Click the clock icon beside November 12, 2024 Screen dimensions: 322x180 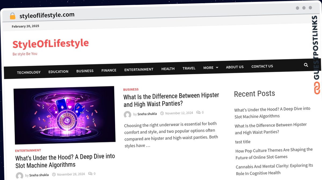(x=162, y=113)
